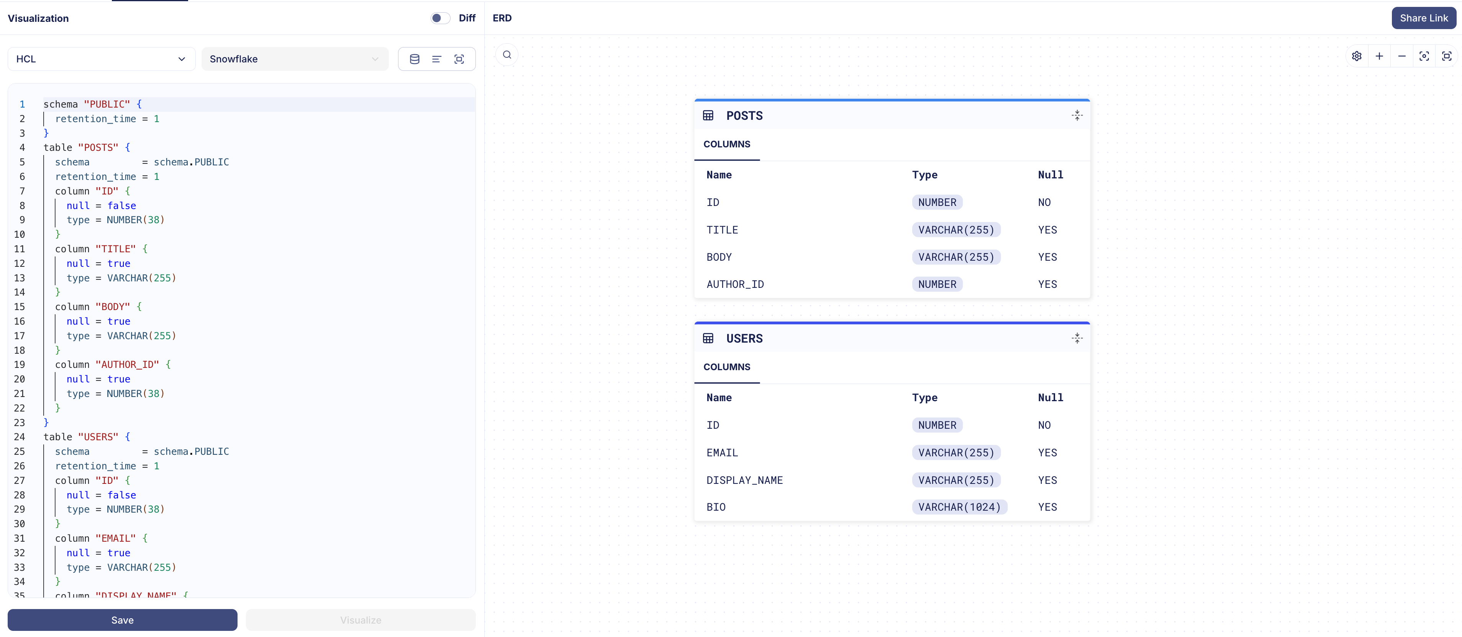Zoom in with the plus icon

(x=1379, y=56)
